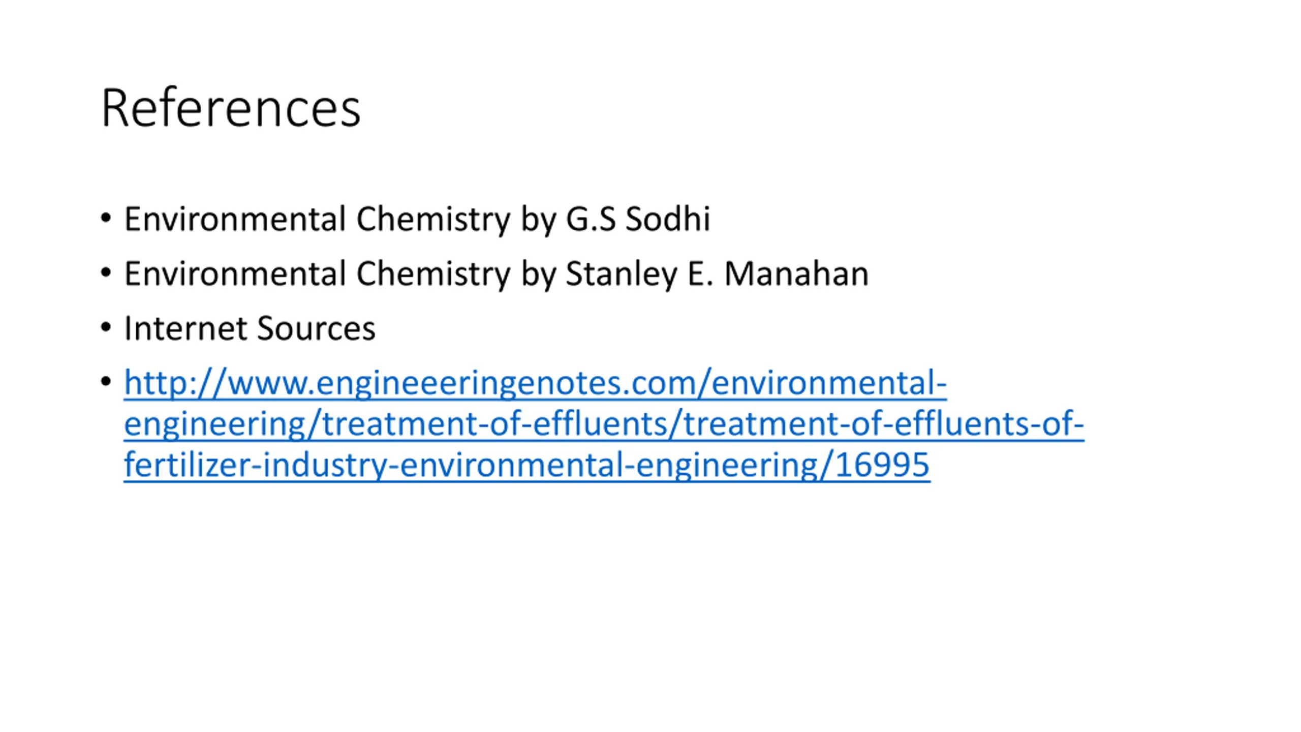The height and width of the screenshot is (732, 1301).
Task: Click the link line starting with engineering/treatment
Action: 604,423
